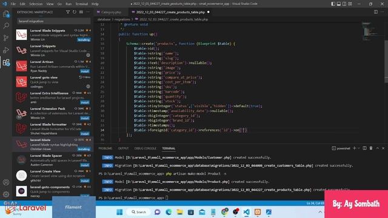Open the Manage gear in activity bar

tap(6, 194)
